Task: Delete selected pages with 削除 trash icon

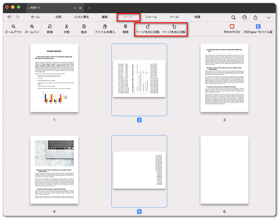Action: point(125,27)
